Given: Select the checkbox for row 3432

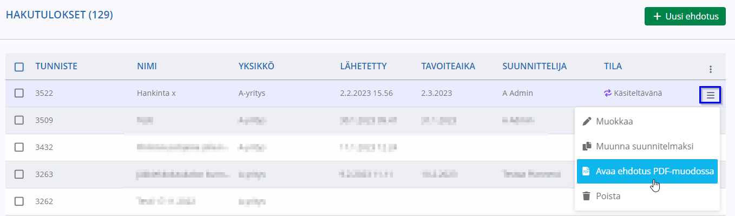Looking at the screenshot, I should [19, 147].
